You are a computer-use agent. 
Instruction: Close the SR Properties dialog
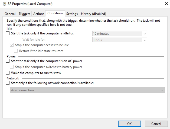[165, 4]
